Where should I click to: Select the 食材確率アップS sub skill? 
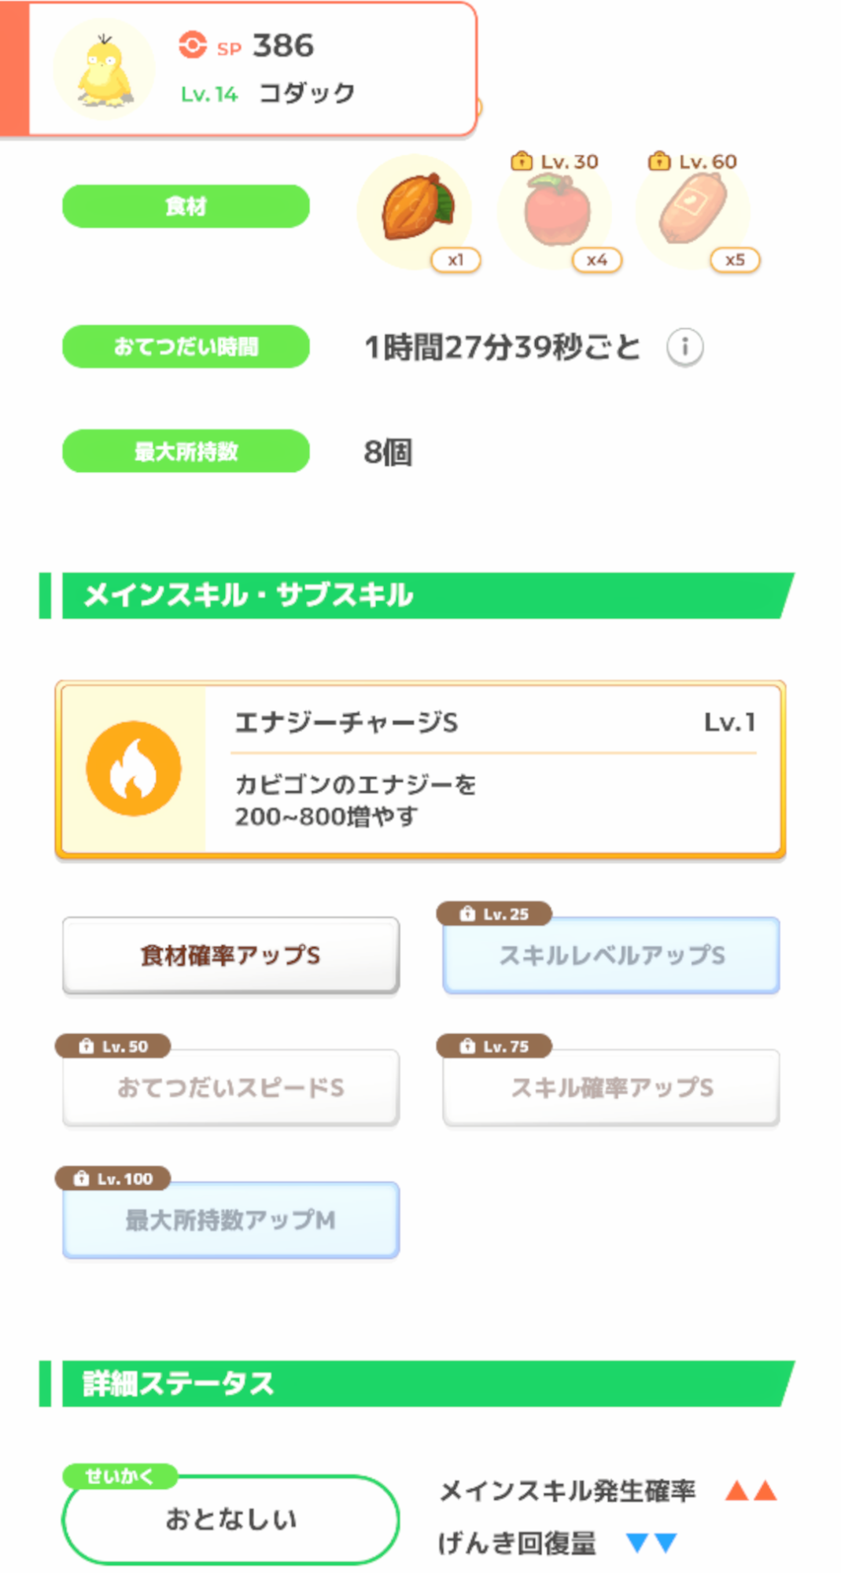point(231,956)
